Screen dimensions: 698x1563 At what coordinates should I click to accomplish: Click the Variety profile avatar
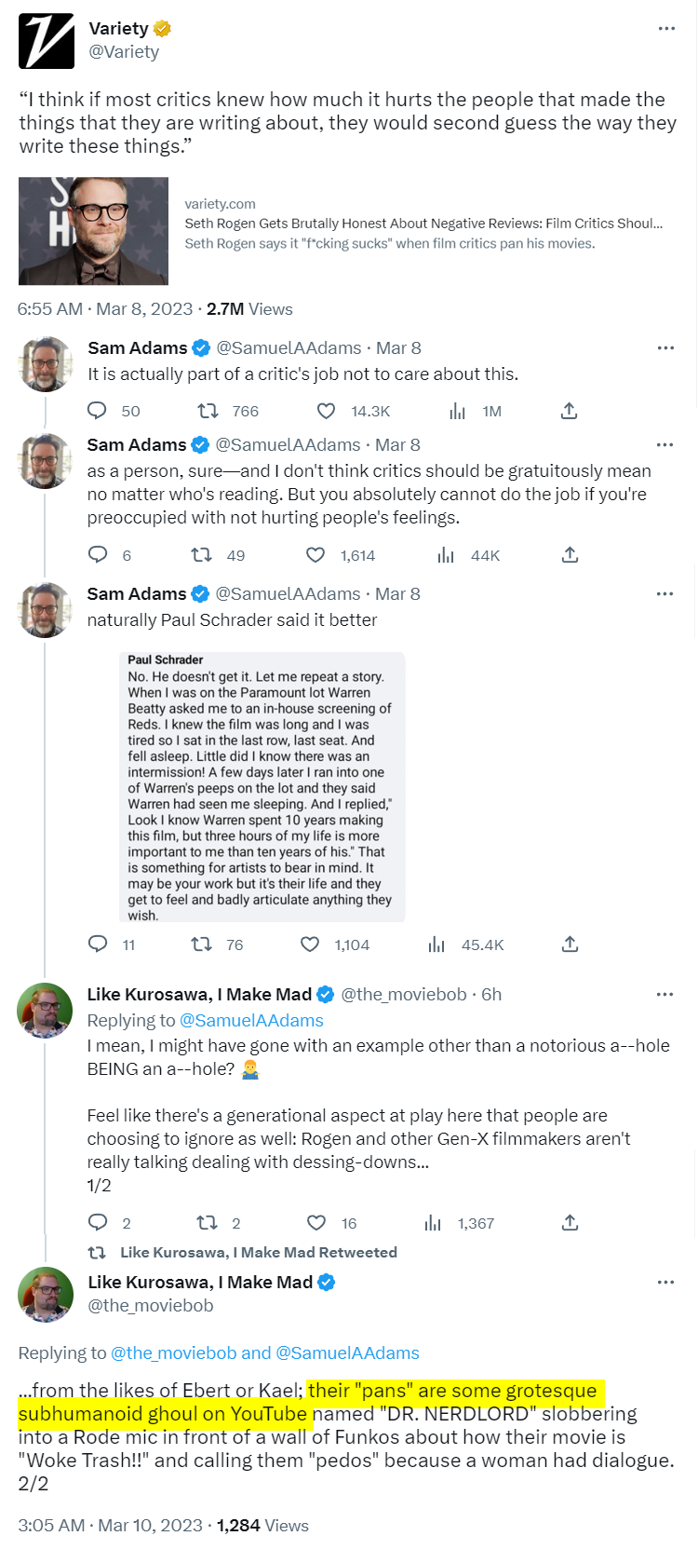coord(47,41)
